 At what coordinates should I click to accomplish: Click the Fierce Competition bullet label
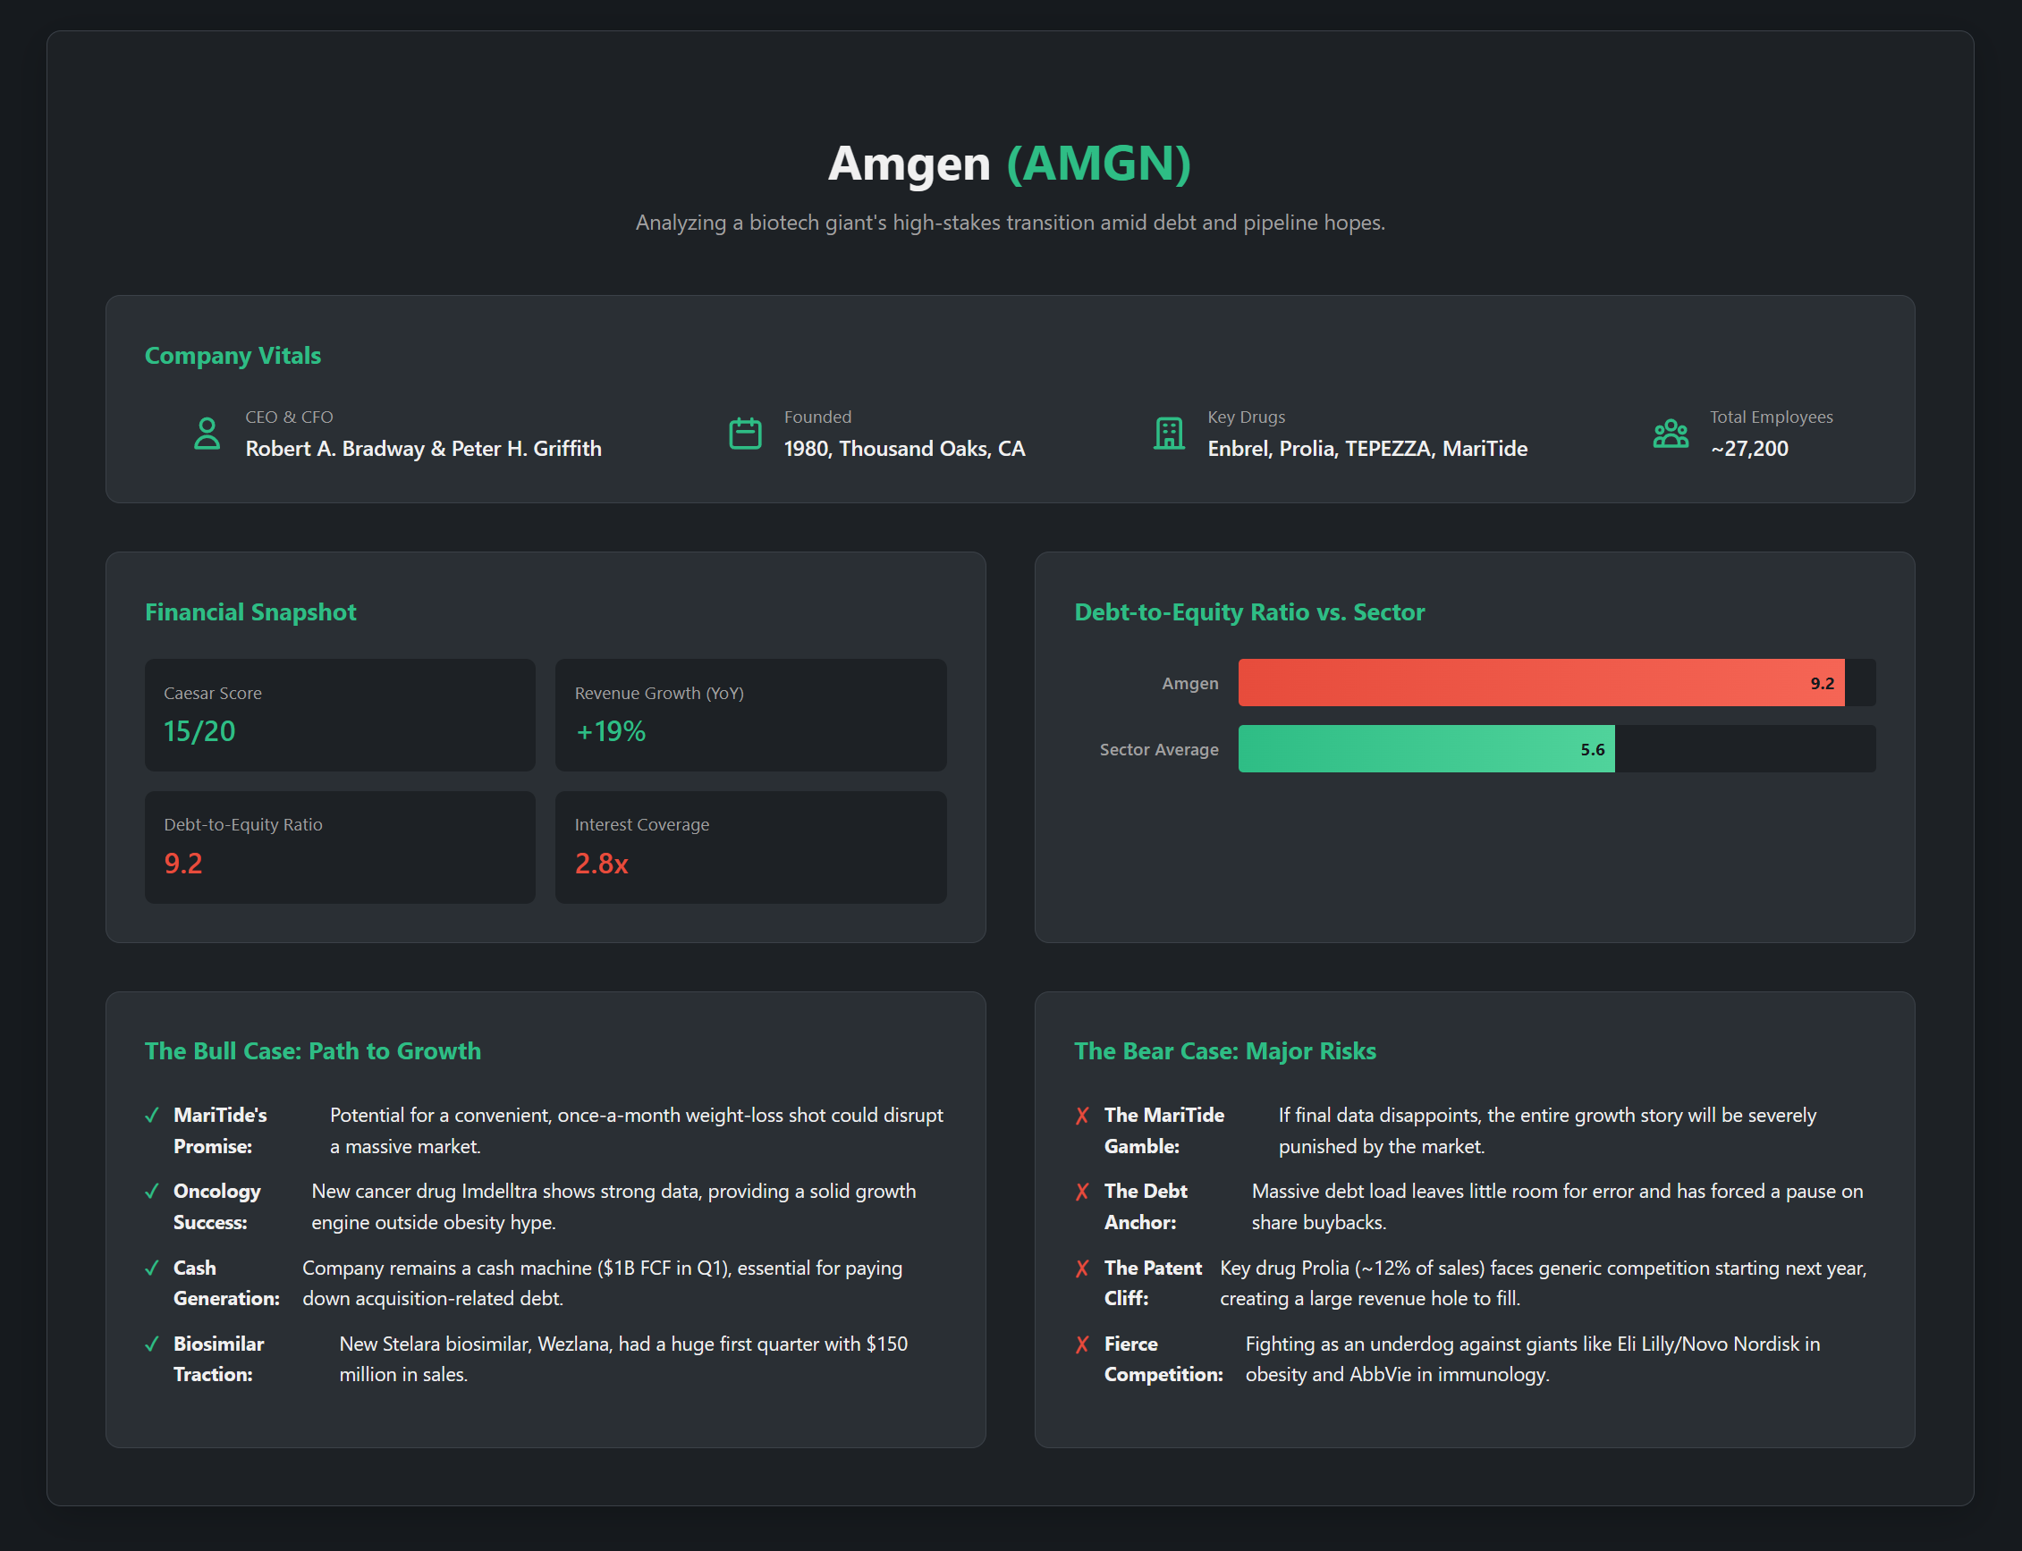point(1163,1359)
